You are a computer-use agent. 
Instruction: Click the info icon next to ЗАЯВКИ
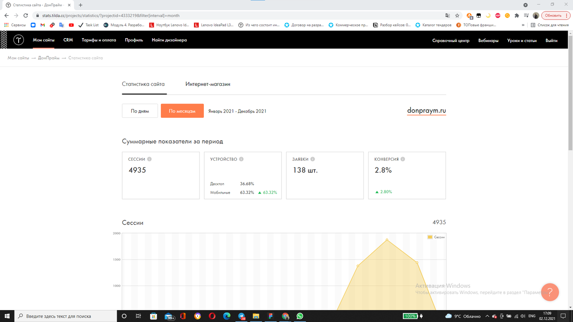[313, 159]
